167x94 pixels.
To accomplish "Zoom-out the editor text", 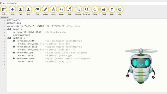I will (87, 10).
